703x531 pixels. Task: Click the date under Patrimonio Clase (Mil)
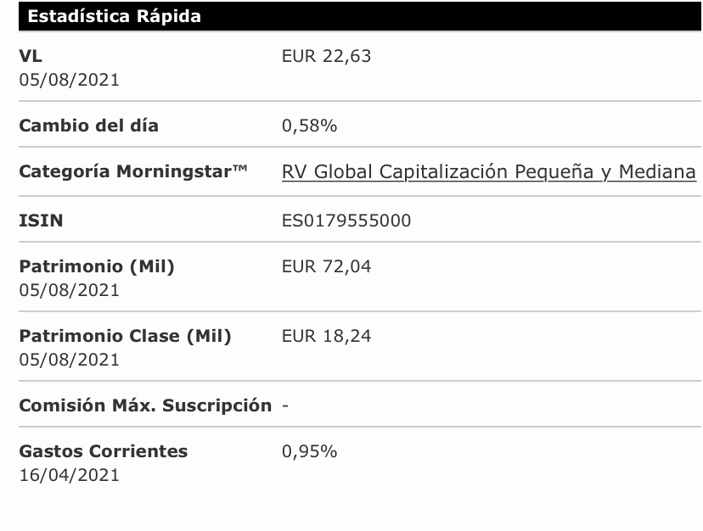[69, 360]
